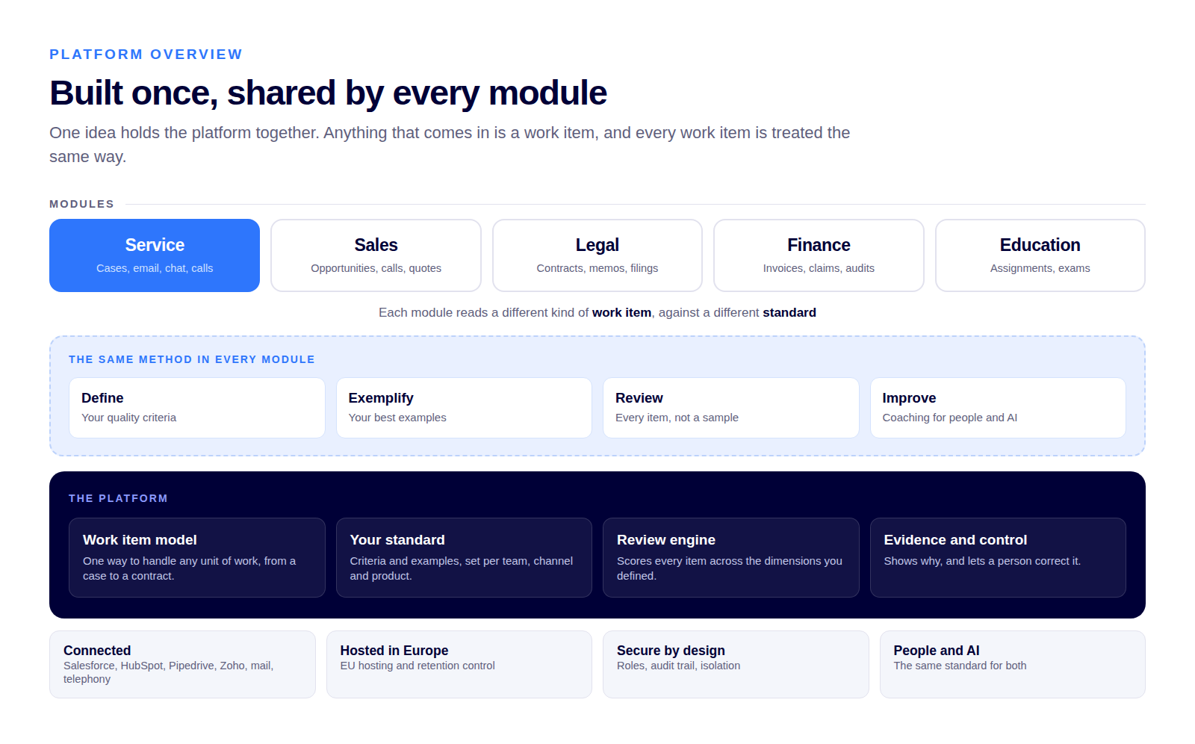1195x744 pixels.
Task: Open the Finance module tab
Action: [819, 255]
